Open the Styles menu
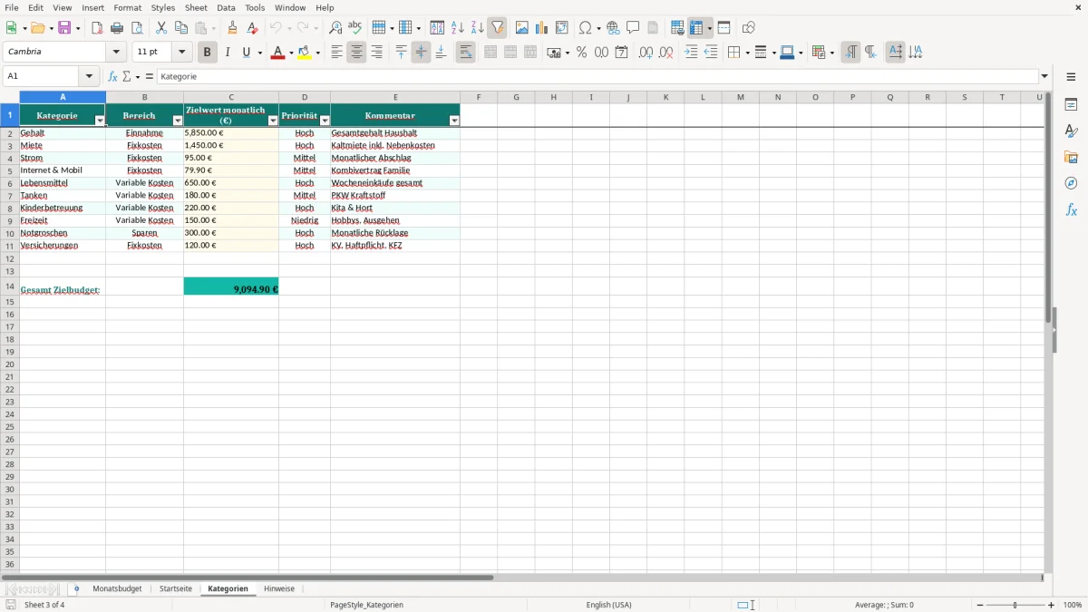Viewport: 1088px width, 612px height. pyautogui.click(x=163, y=7)
